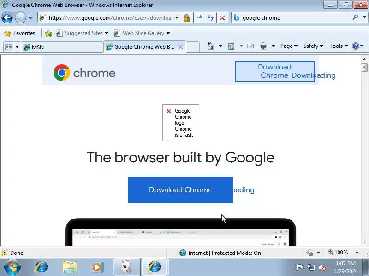Click Internet Protected Mode status text
Screen dimensions: 369x276
point(225,253)
